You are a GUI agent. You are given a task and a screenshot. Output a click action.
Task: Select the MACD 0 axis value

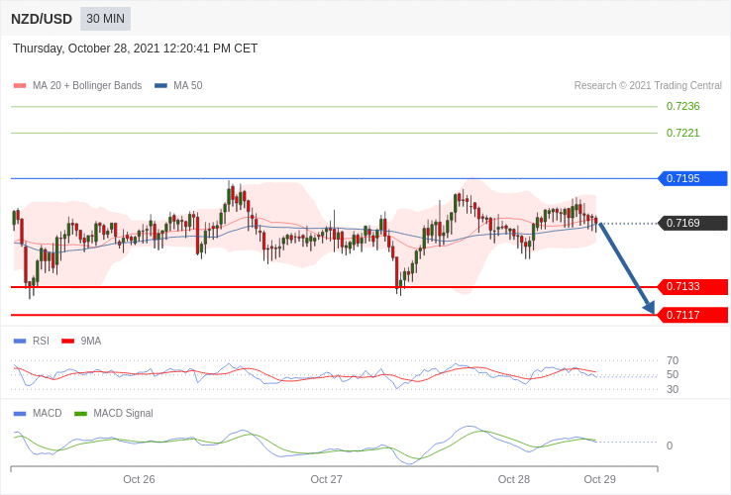click(670, 445)
